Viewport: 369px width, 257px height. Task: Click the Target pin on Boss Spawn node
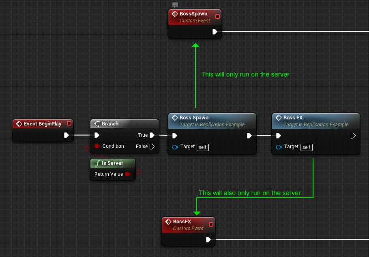coord(175,147)
